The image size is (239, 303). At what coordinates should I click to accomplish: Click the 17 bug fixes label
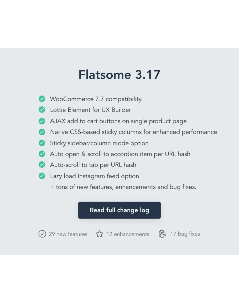185,234
